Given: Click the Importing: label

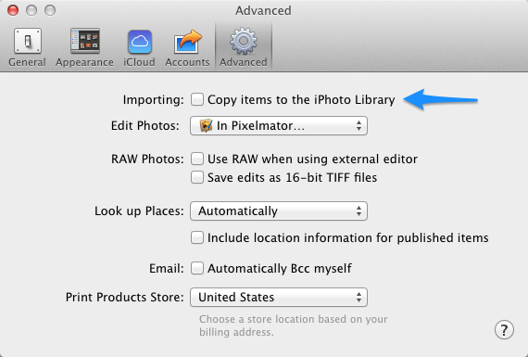Looking at the screenshot, I should click(x=153, y=100).
